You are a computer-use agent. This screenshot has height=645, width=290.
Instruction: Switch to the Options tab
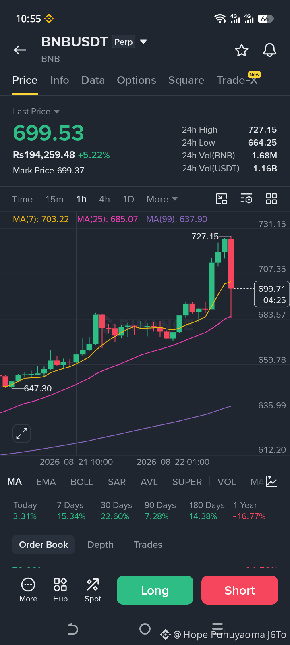pos(137,80)
